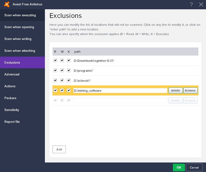Click Cancel to discard changes
Viewport: 206px width, 172px height.
pos(194,167)
